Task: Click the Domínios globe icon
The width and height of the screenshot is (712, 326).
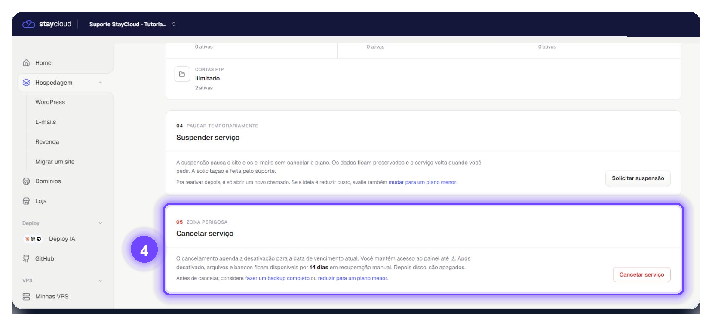Action: [26, 181]
